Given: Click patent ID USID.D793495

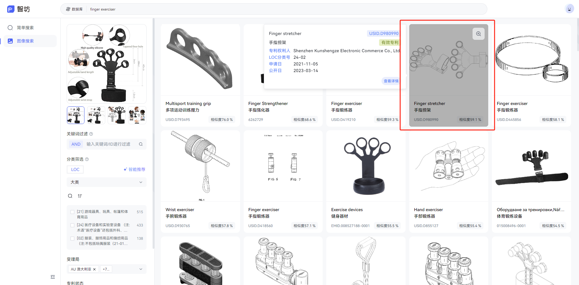Looking at the screenshot, I should coord(178,120).
